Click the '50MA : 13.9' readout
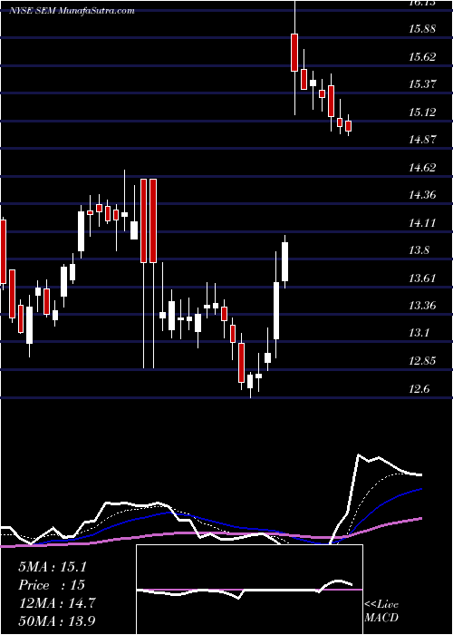This screenshot has height=635, width=453. 57,620
